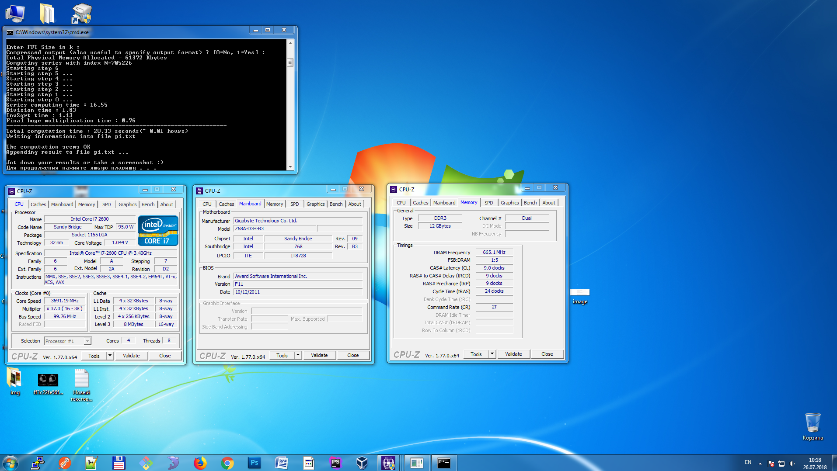Viewport: 837px width, 471px height.
Task: Select the 'image' desktop file
Action: pyautogui.click(x=580, y=296)
